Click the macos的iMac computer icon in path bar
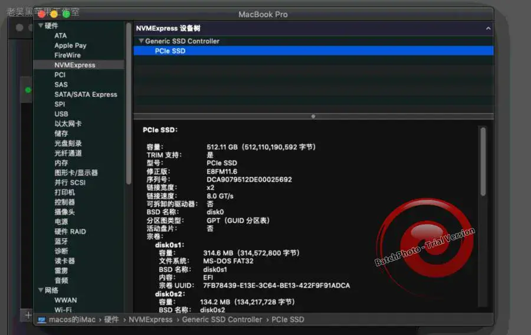The image size is (531, 335). click(x=42, y=320)
